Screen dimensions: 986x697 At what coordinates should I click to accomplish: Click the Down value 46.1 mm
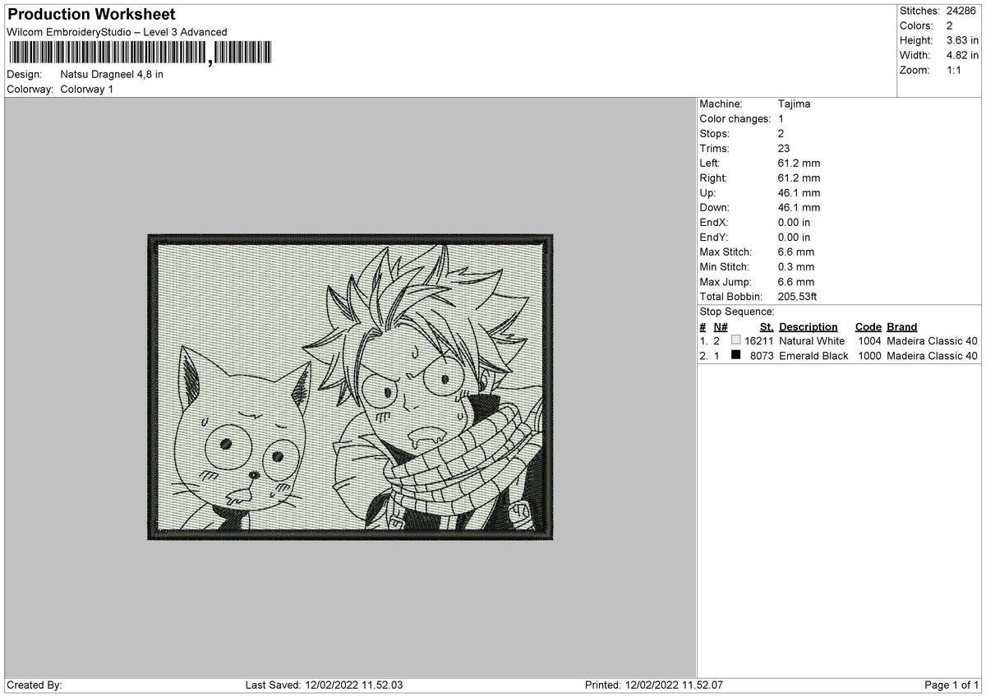click(x=799, y=208)
